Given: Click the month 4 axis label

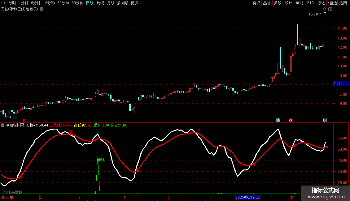Looking at the screenshot, I should point(124,197).
